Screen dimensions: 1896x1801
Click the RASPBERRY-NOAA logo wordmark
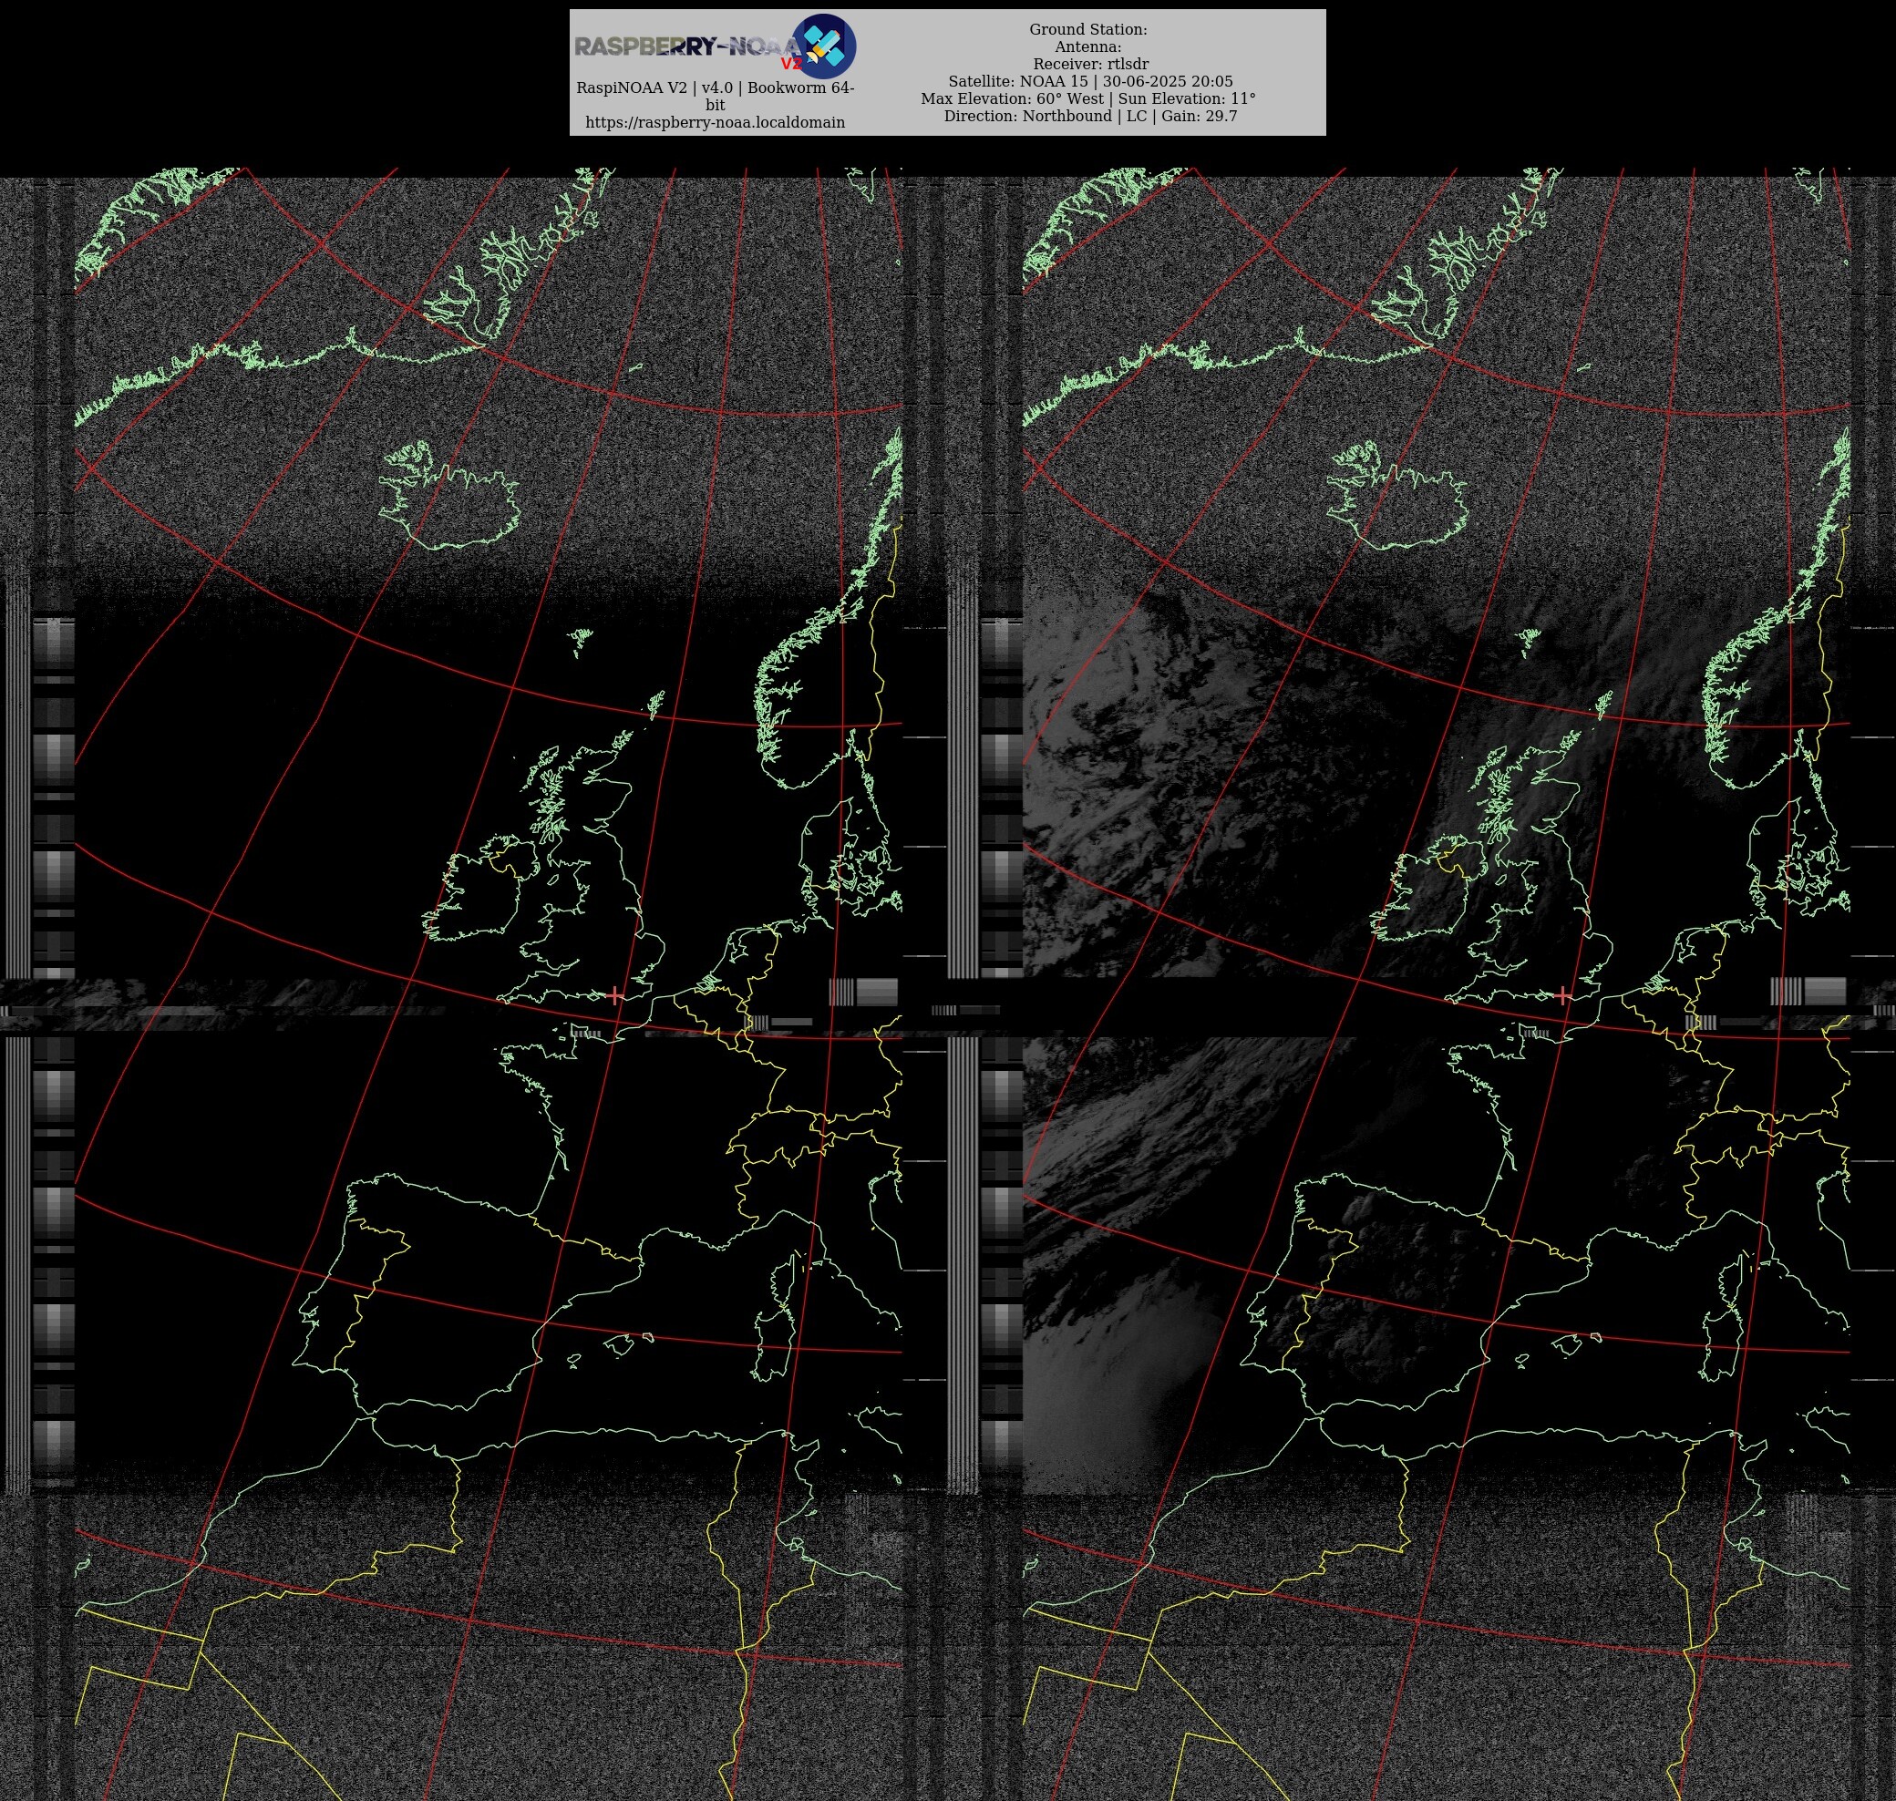687,47
